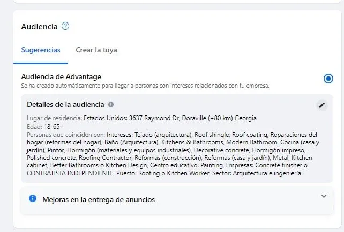Click the Audiencia de Advantage title
This screenshot has width=344, height=232.
coord(61,76)
